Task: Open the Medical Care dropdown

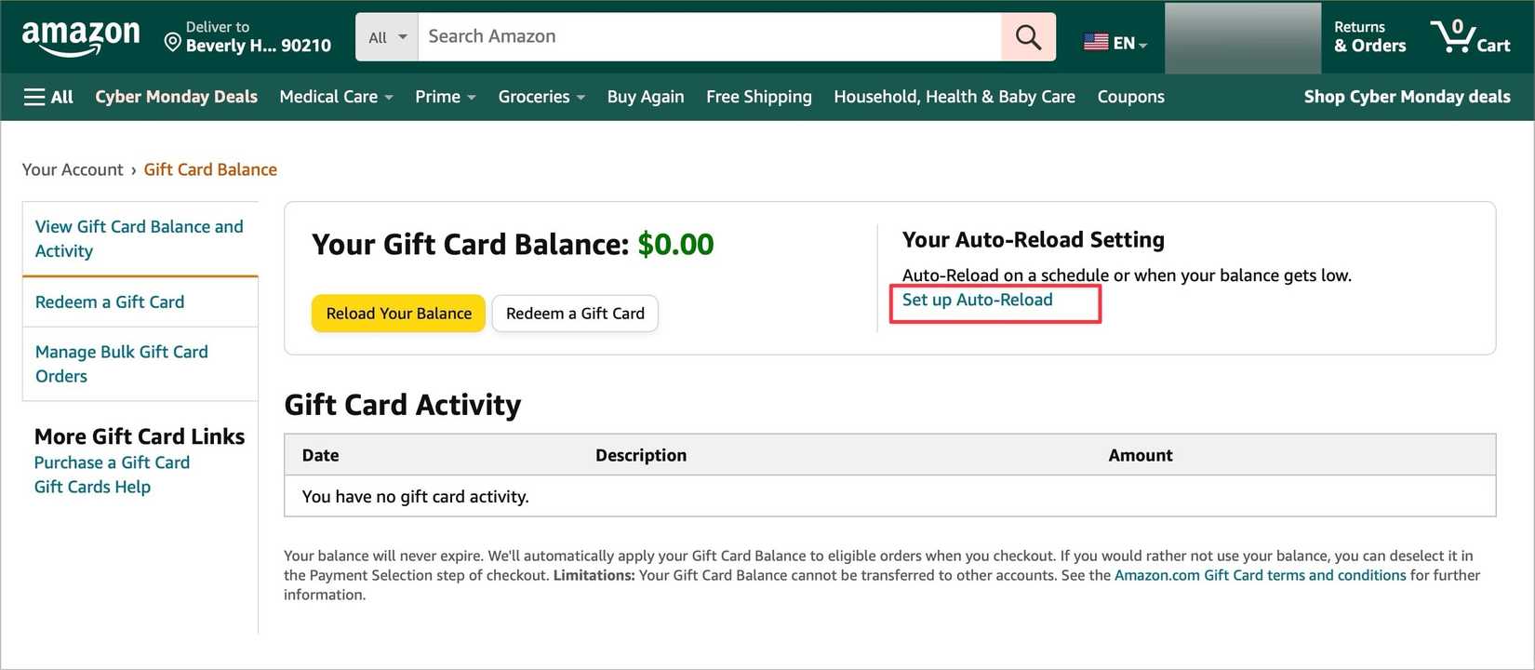Action: pos(335,96)
